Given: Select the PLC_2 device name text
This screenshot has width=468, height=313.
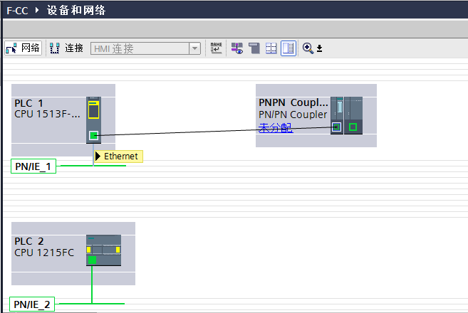Looking at the screenshot, I should 29,241.
